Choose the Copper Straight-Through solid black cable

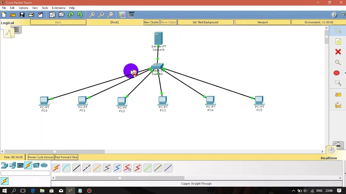click(76, 168)
